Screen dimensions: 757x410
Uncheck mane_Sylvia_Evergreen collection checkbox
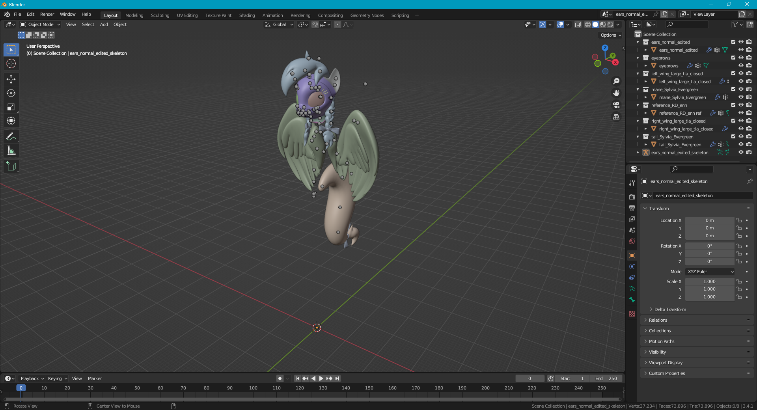click(x=733, y=89)
